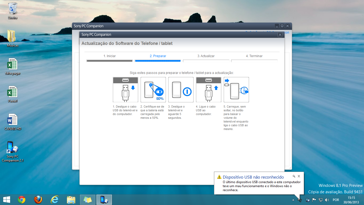Show hidden tray icons arrow
364x205 pixels.
coord(293,200)
